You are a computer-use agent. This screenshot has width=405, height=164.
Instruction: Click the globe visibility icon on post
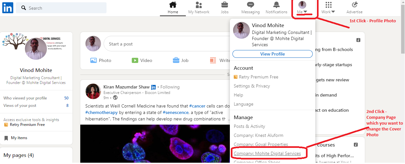[115, 97]
